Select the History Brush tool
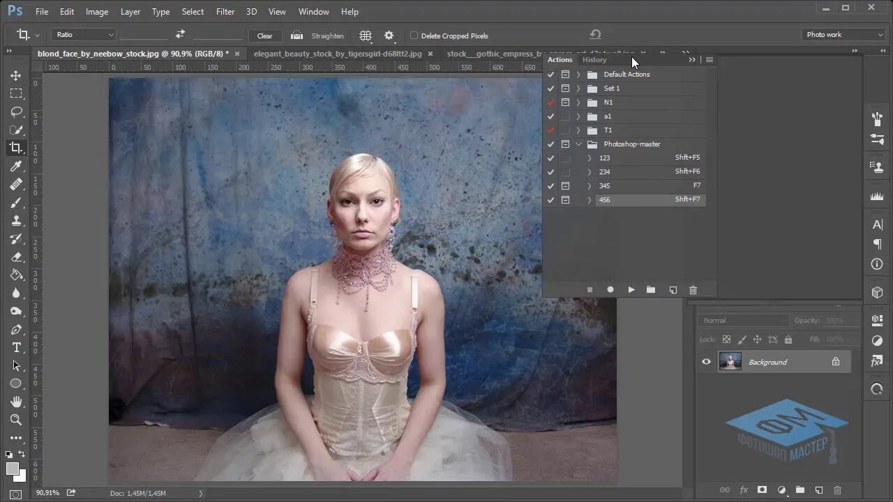The height and width of the screenshot is (502, 893). click(x=15, y=238)
